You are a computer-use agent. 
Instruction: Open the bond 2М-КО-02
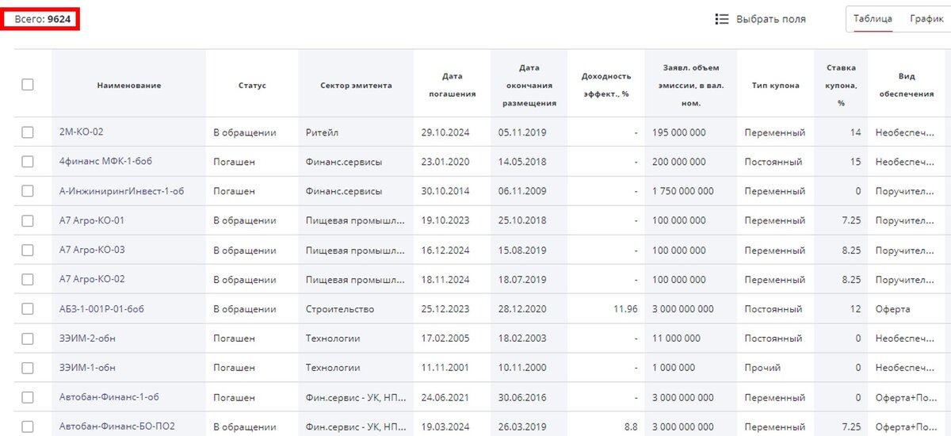[81, 132]
